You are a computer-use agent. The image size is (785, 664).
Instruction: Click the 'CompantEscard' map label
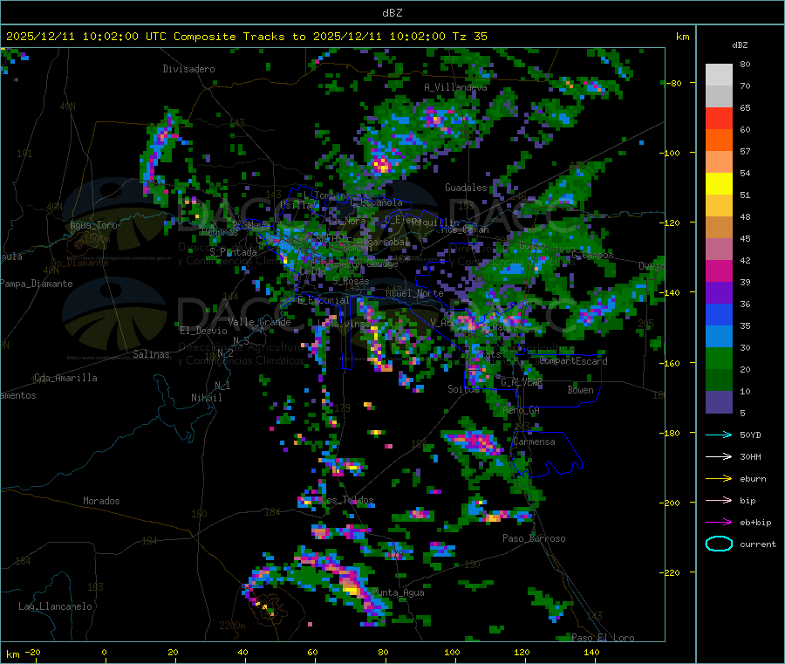click(x=574, y=361)
